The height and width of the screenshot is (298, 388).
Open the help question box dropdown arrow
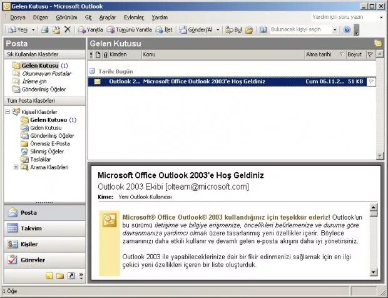(x=381, y=18)
